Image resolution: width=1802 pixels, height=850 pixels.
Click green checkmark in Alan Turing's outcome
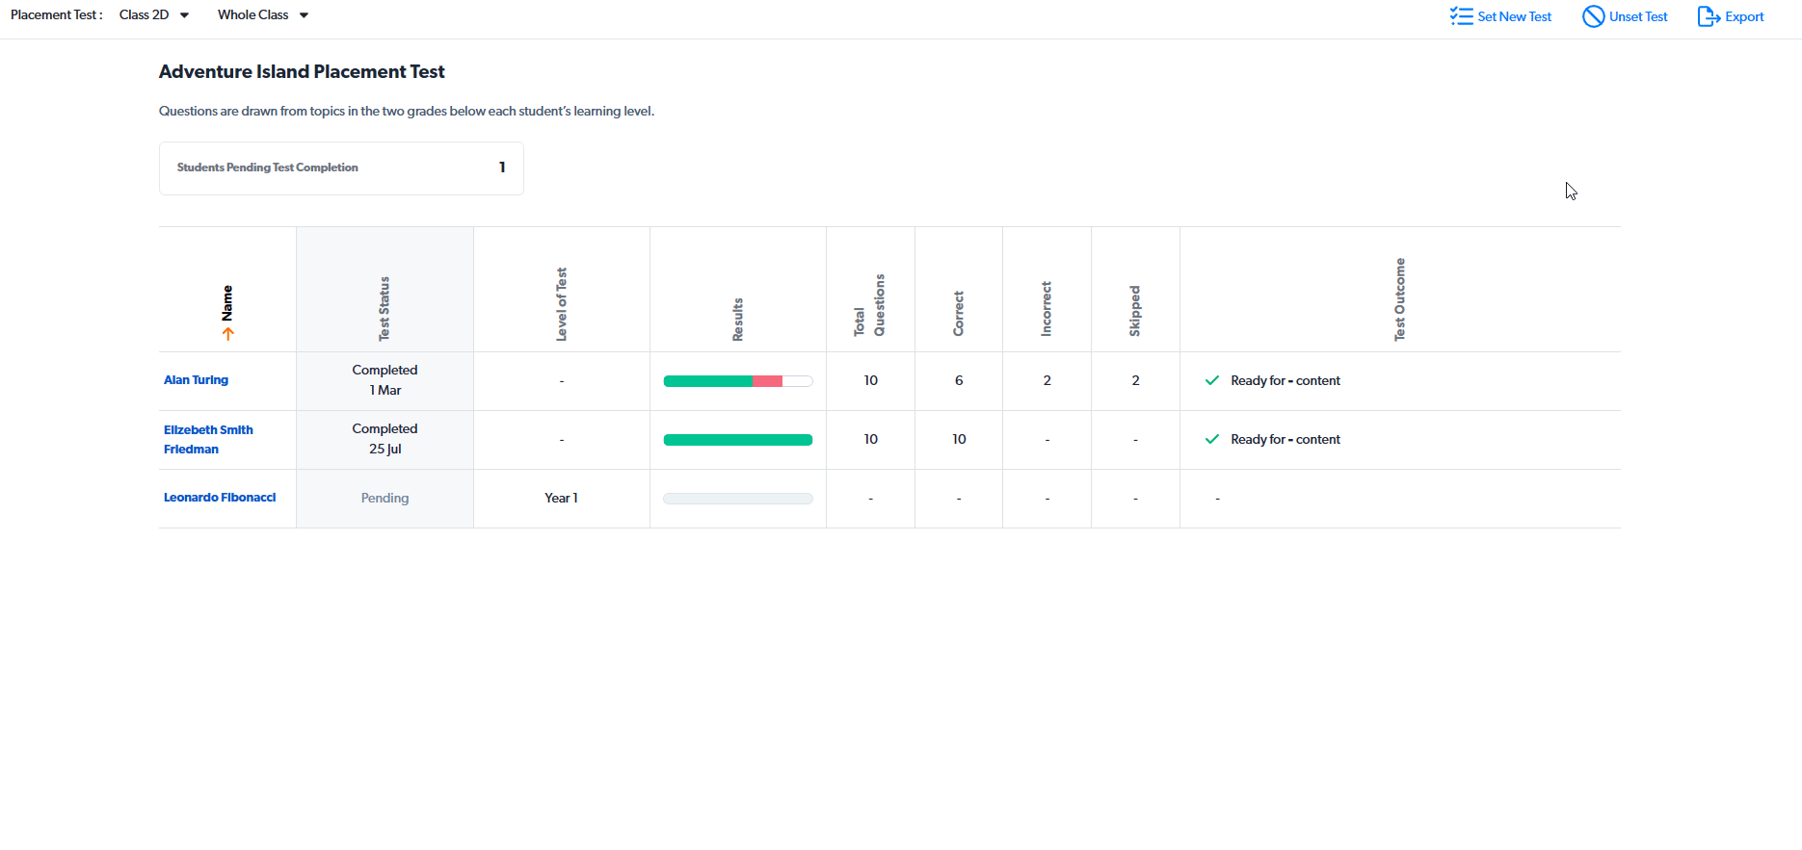click(x=1212, y=380)
